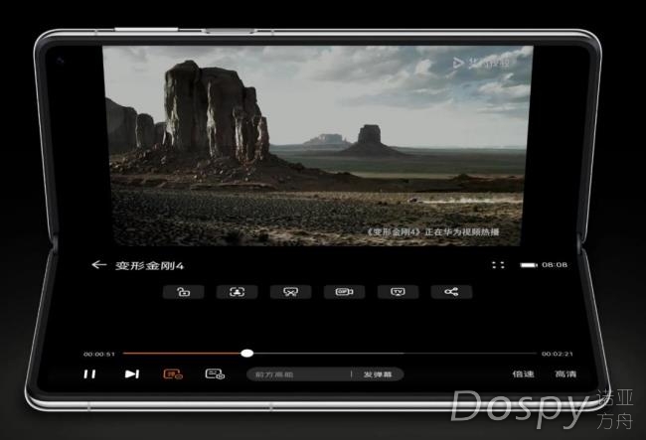Click the progress bar's white scrubber handle

click(x=246, y=354)
